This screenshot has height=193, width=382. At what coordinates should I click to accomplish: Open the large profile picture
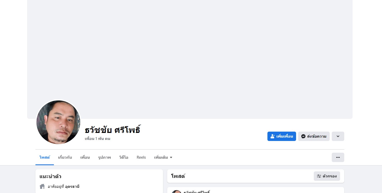(x=58, y=122)
